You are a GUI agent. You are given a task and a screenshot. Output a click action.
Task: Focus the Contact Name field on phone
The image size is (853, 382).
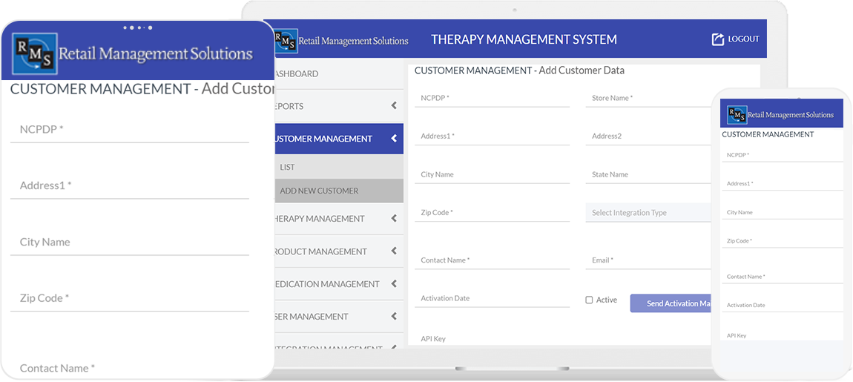(x=782, y=277)
